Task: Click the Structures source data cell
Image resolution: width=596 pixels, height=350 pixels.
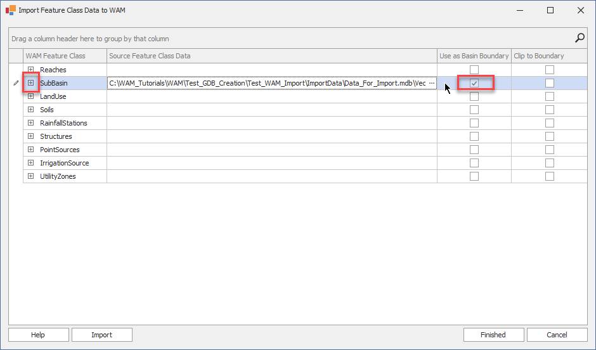Action: coord(272,136)
